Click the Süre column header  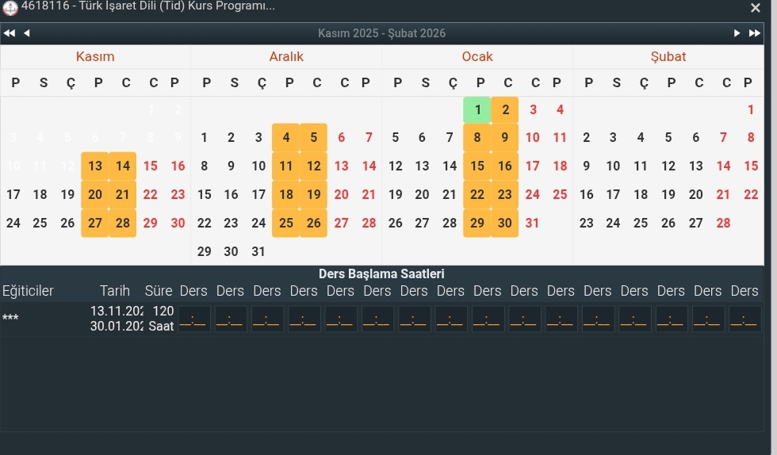click(x=158, y=290)
